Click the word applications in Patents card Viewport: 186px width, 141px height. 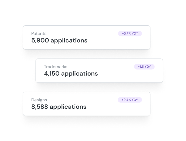click(x=69, y=41)
